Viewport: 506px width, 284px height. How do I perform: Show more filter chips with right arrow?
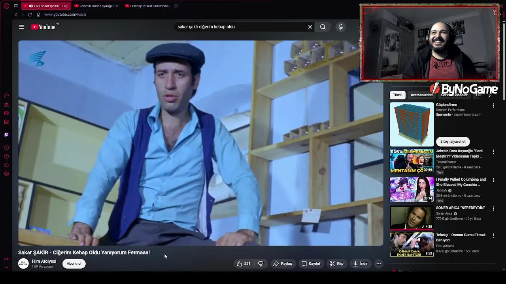[x=489, y=95]
